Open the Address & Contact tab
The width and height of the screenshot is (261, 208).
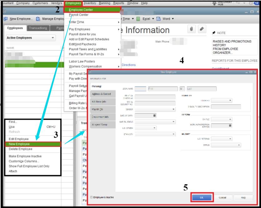click(x=103, y=94)
